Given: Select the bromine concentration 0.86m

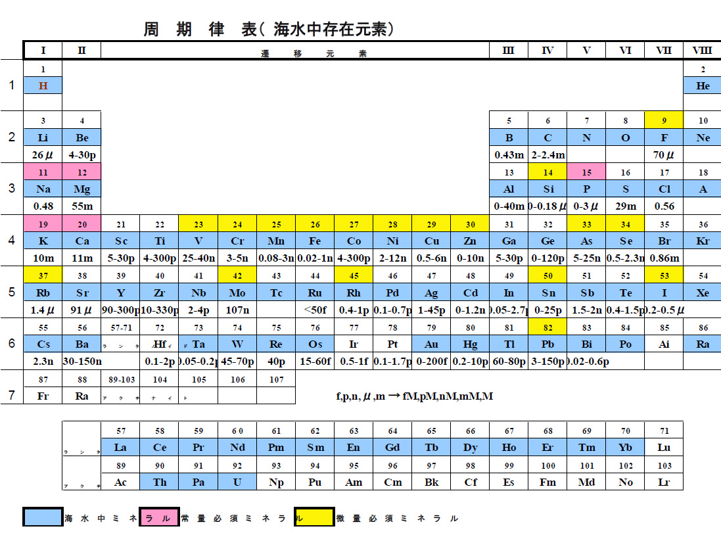Looking at the screenshot, I should click(x=664, y=258).
